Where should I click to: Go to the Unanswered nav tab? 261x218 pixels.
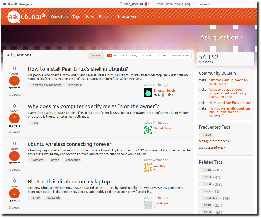tap(127, 17)
